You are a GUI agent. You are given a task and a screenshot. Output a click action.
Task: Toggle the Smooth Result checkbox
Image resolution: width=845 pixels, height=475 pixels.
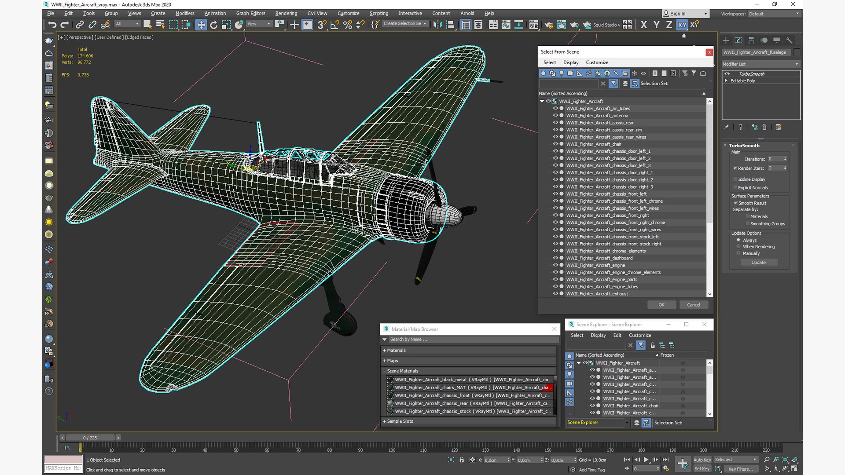(735, 203)
